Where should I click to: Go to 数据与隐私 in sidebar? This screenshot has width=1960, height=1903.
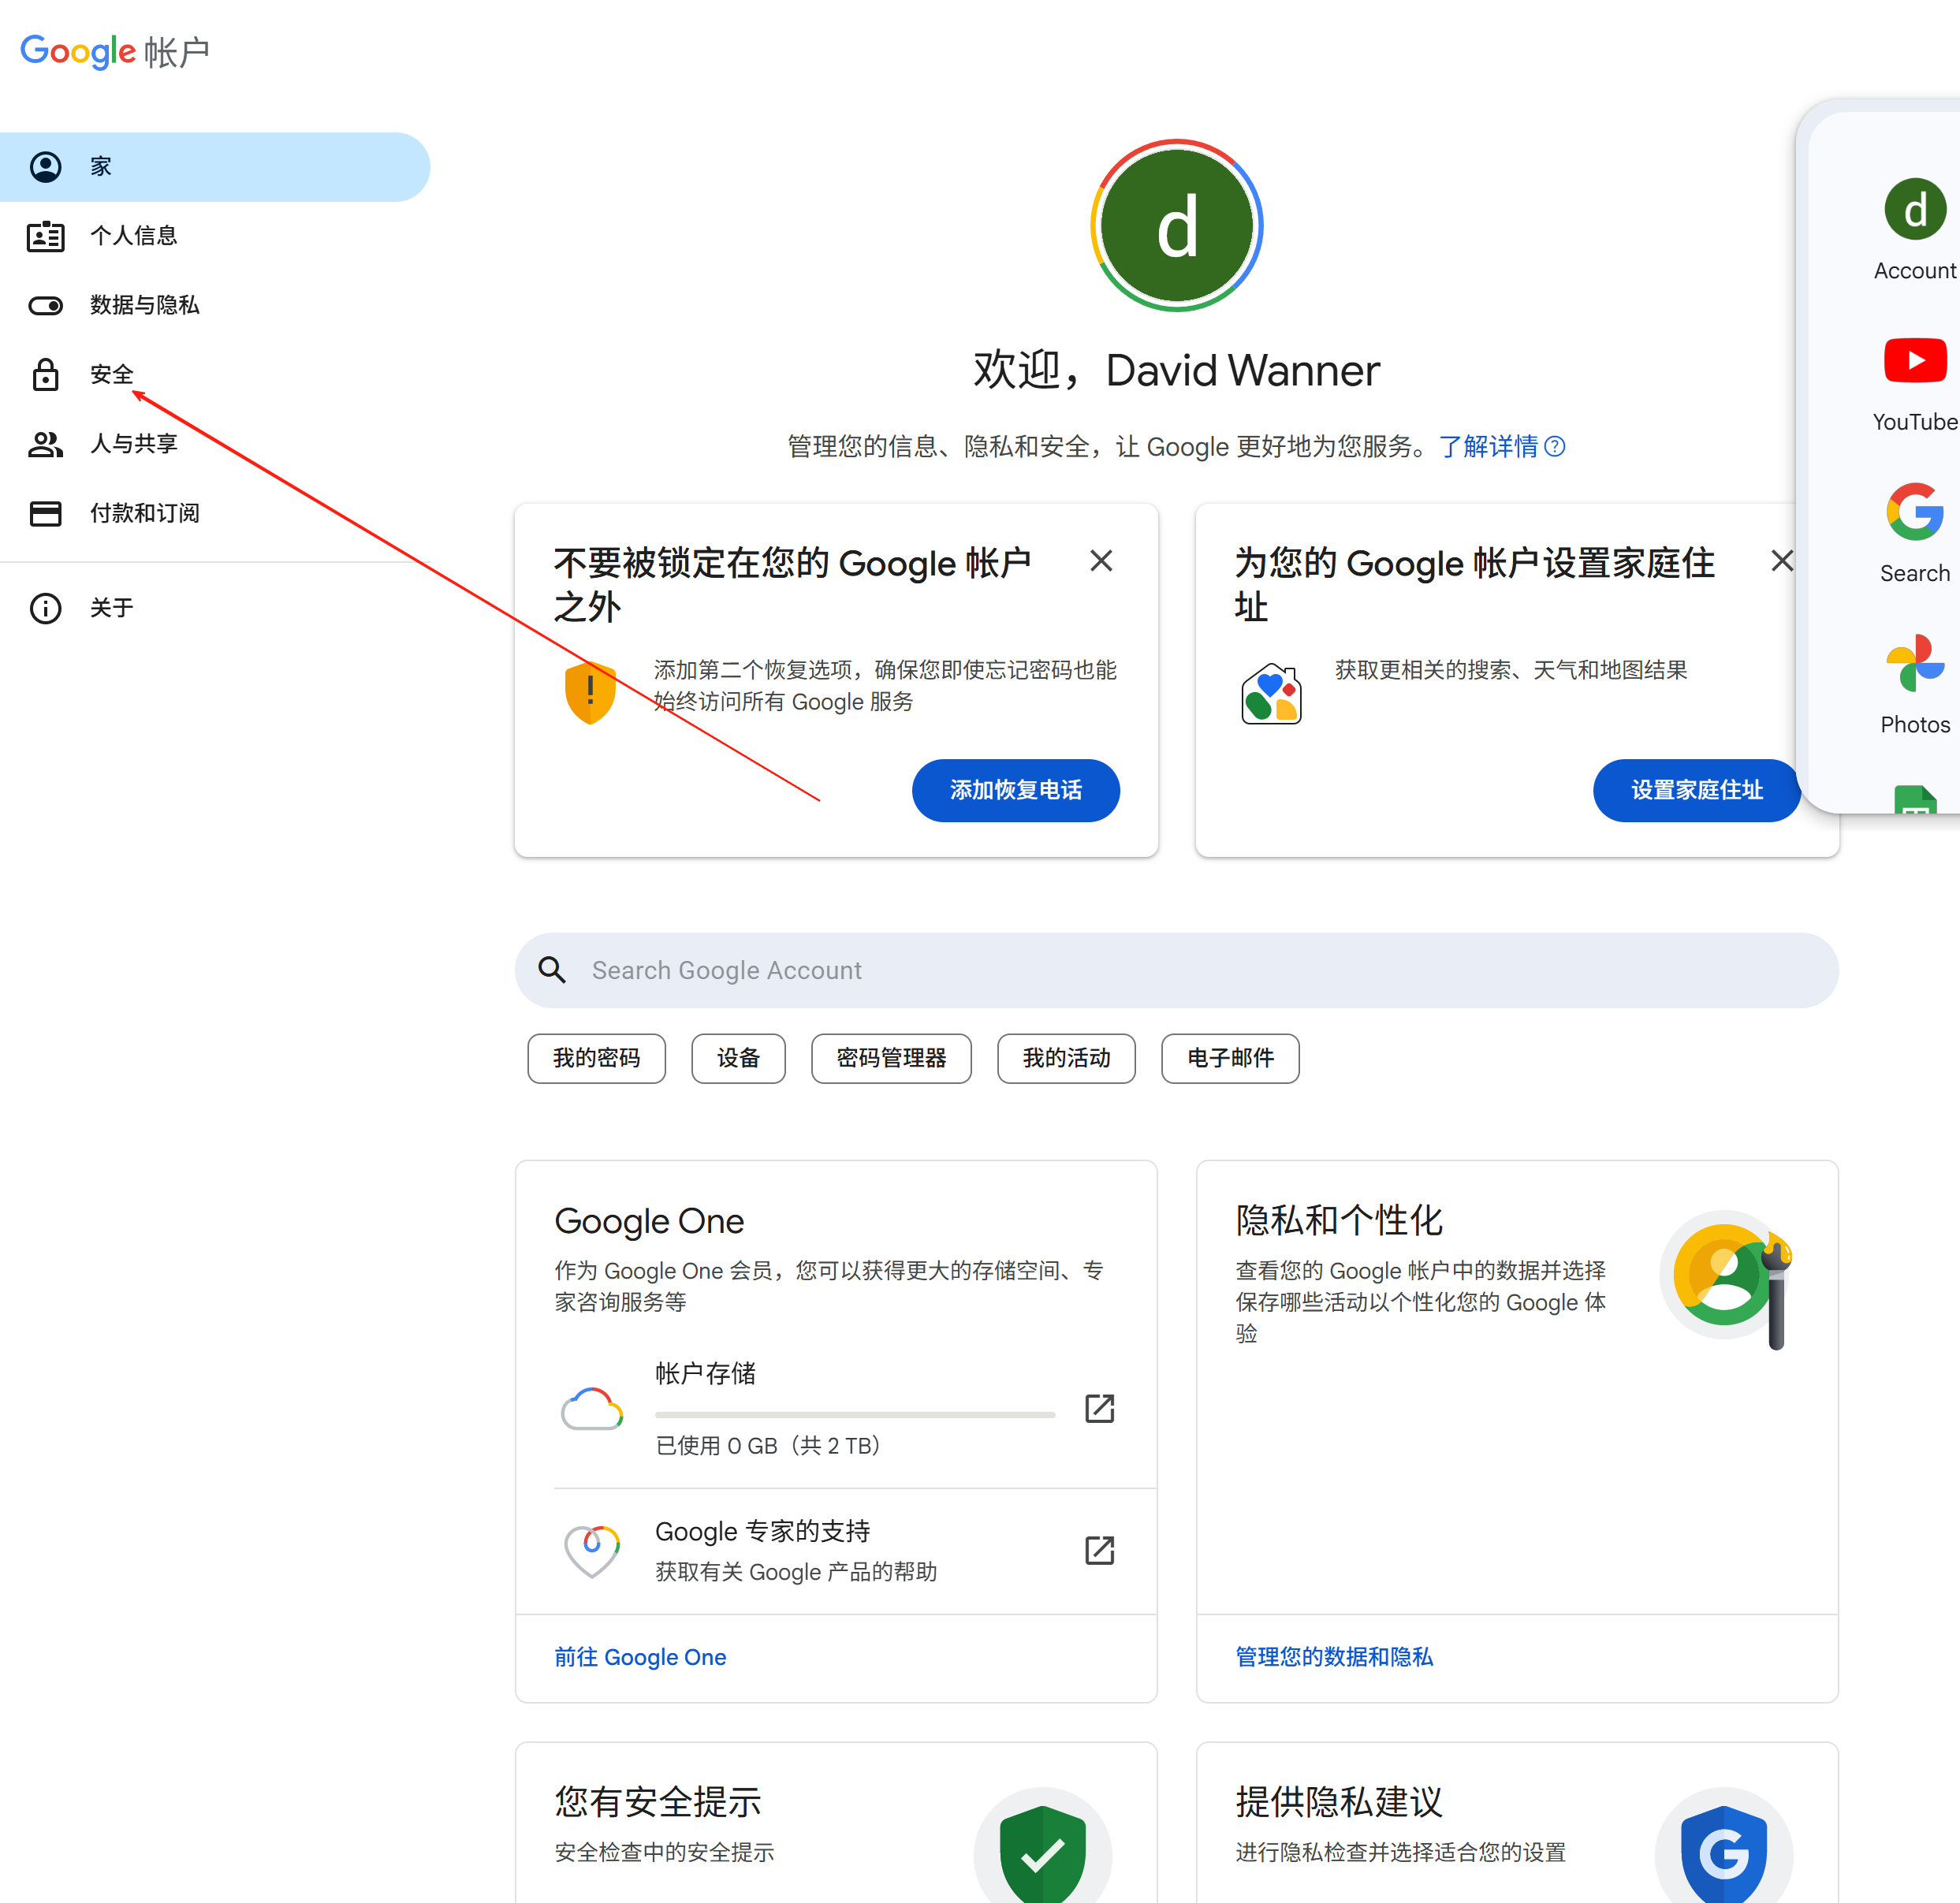144,305
